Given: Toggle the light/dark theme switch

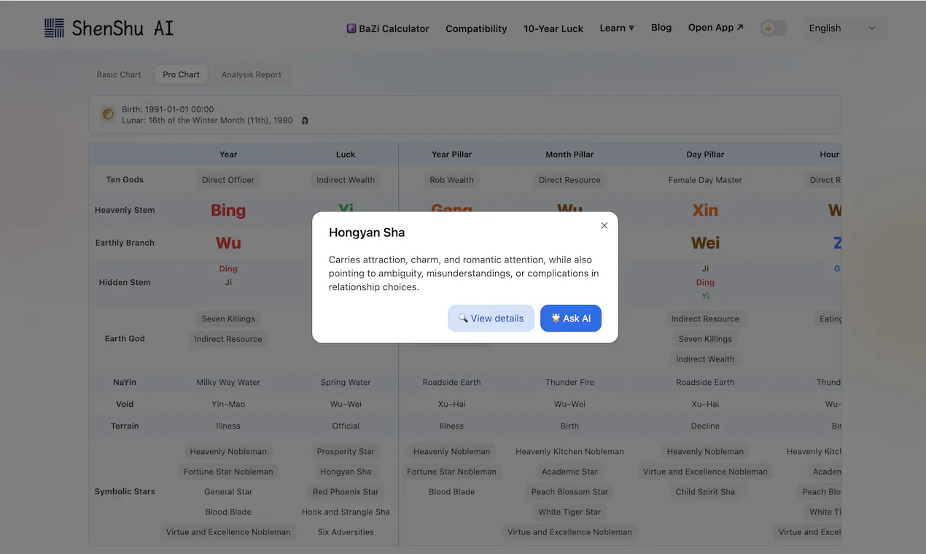Looking at the screenshot, I should point(774,28).
